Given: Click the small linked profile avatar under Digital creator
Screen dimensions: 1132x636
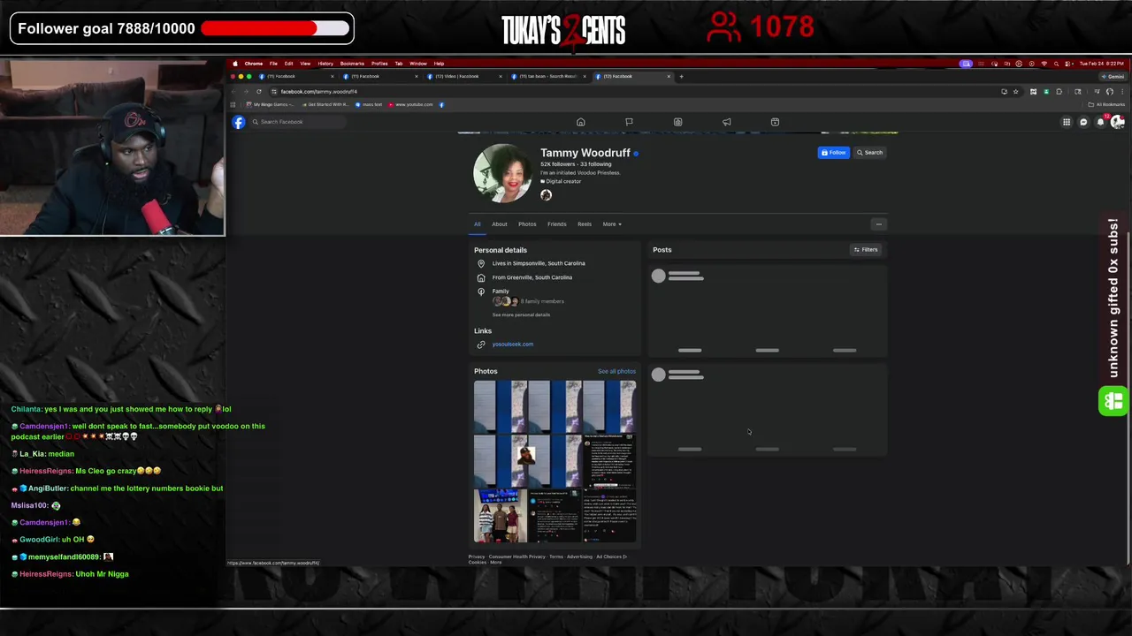Looking at the screenshot, I should (546, 195).
